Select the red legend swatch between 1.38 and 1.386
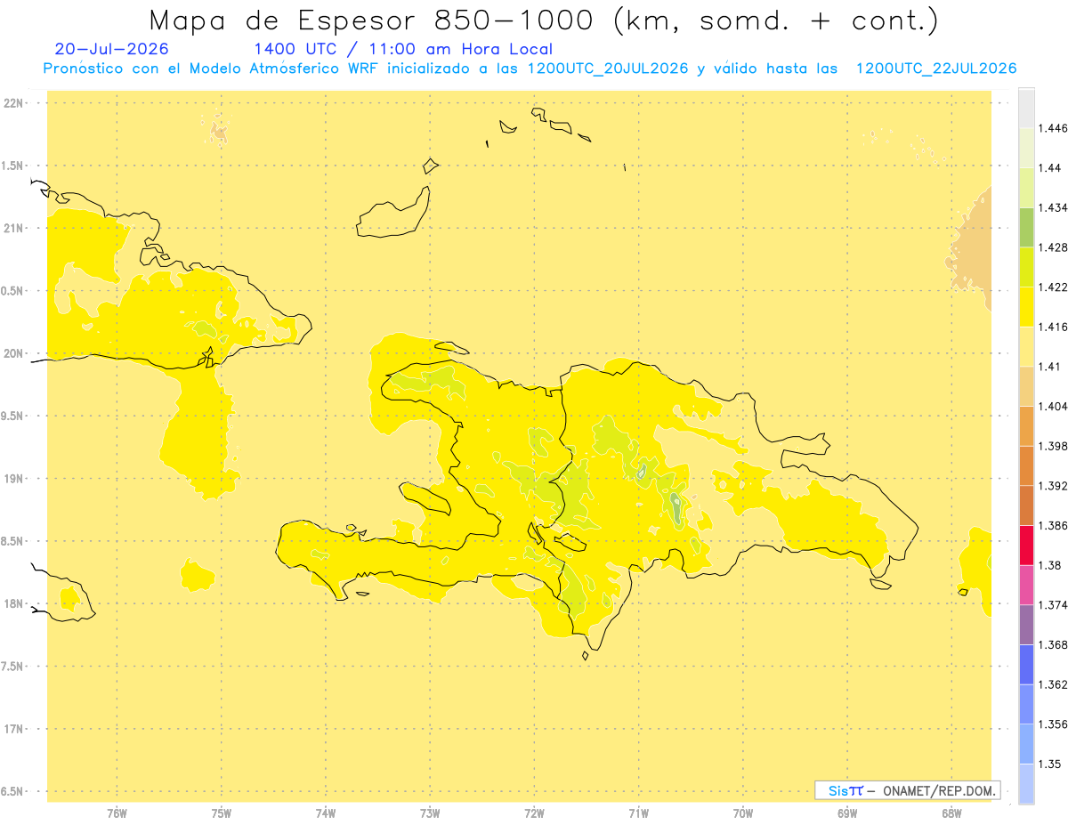Screen dimensions: 1068x825 1026,545
